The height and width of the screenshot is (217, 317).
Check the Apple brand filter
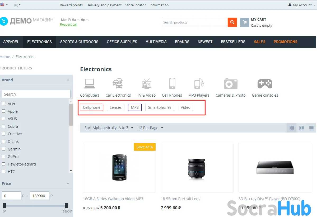(4, 111)
